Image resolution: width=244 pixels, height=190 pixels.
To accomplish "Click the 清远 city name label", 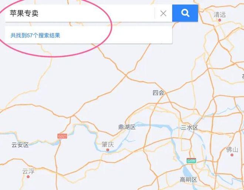I will [x=220, y=15].
